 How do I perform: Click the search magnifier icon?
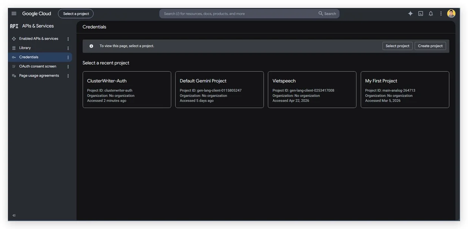point(321,14)
